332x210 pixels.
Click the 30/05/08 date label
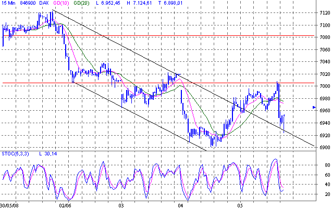9,205
